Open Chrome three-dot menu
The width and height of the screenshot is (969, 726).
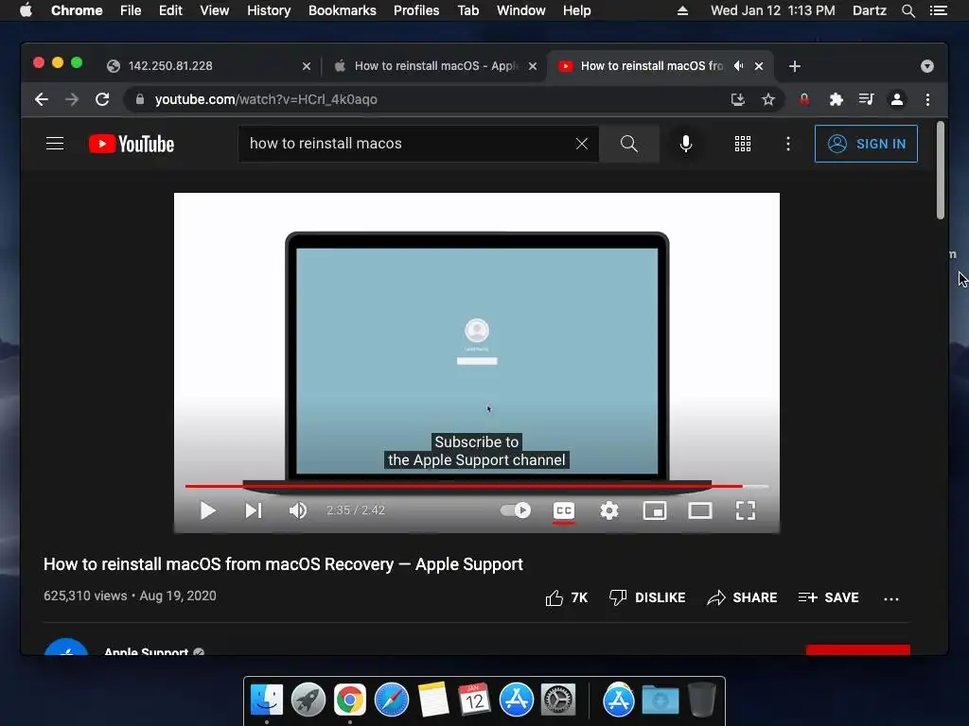pyautogui.click(x=927, y=99)
